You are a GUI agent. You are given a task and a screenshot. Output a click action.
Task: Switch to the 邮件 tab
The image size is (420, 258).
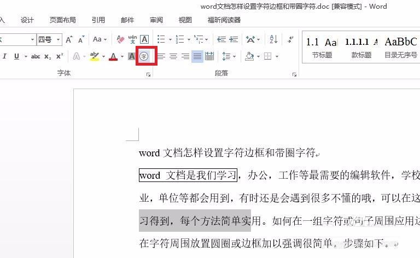coord(127,20)
